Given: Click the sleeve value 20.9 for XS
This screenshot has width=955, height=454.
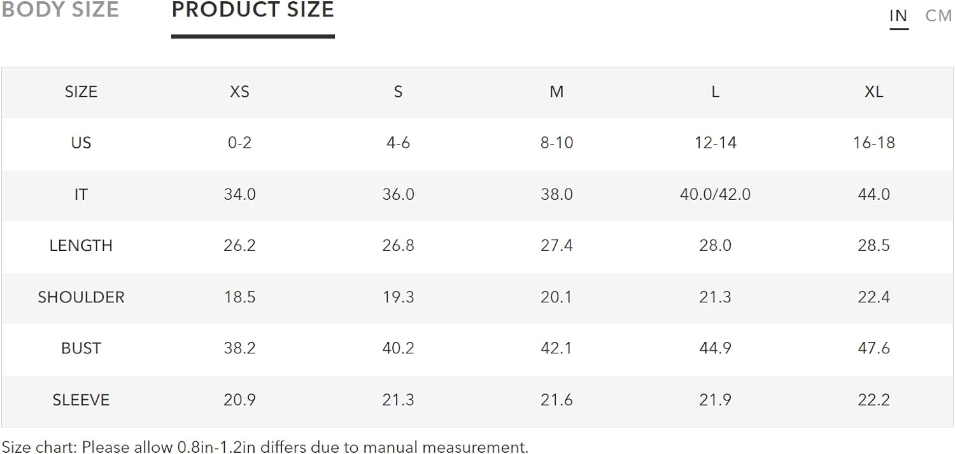Looking at the screenshot, I should [x=239, y=400].
